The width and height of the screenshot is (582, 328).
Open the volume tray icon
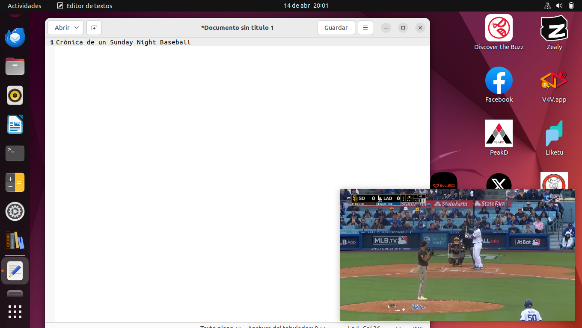click(x=559, y=6)
